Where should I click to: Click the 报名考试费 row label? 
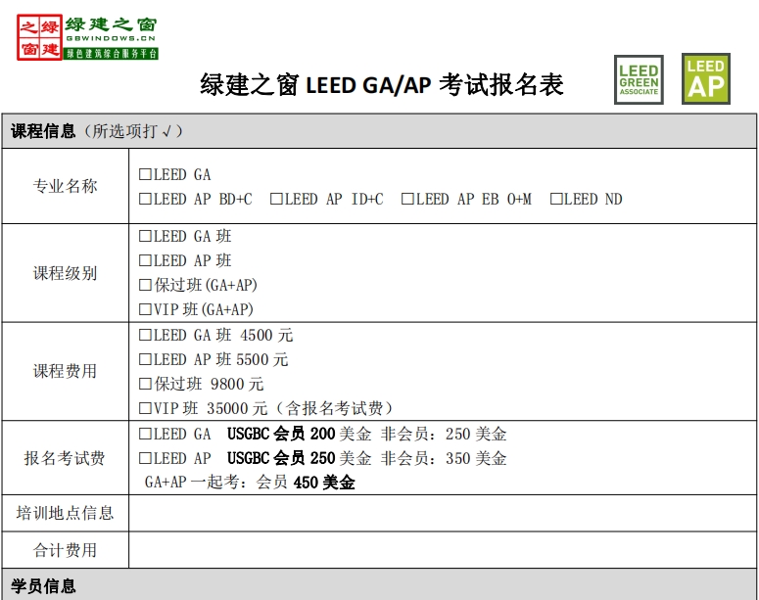click(x=65, y=458)
